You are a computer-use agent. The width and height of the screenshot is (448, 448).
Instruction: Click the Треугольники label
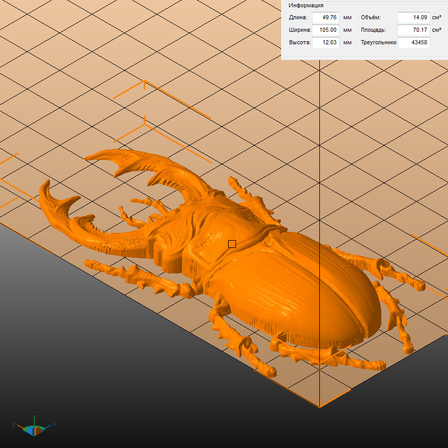pyautogui.click(x=378, y=43)
